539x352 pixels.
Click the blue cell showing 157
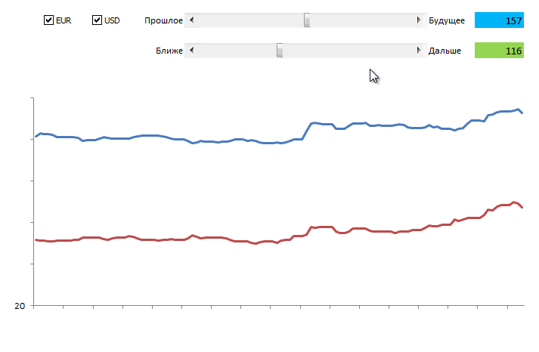(x=499, y=20)
